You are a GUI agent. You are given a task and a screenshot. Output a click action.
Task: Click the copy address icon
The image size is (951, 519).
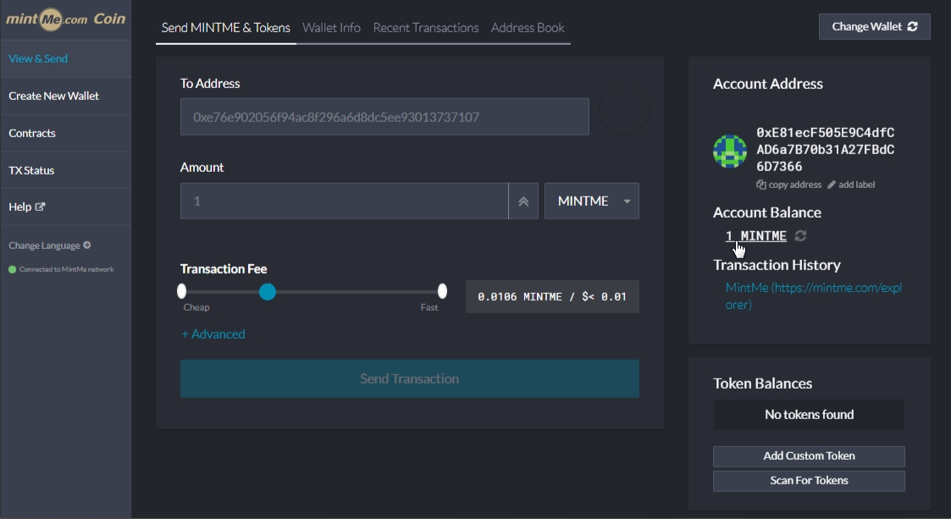pyautogui.click(x=760, y=185)
